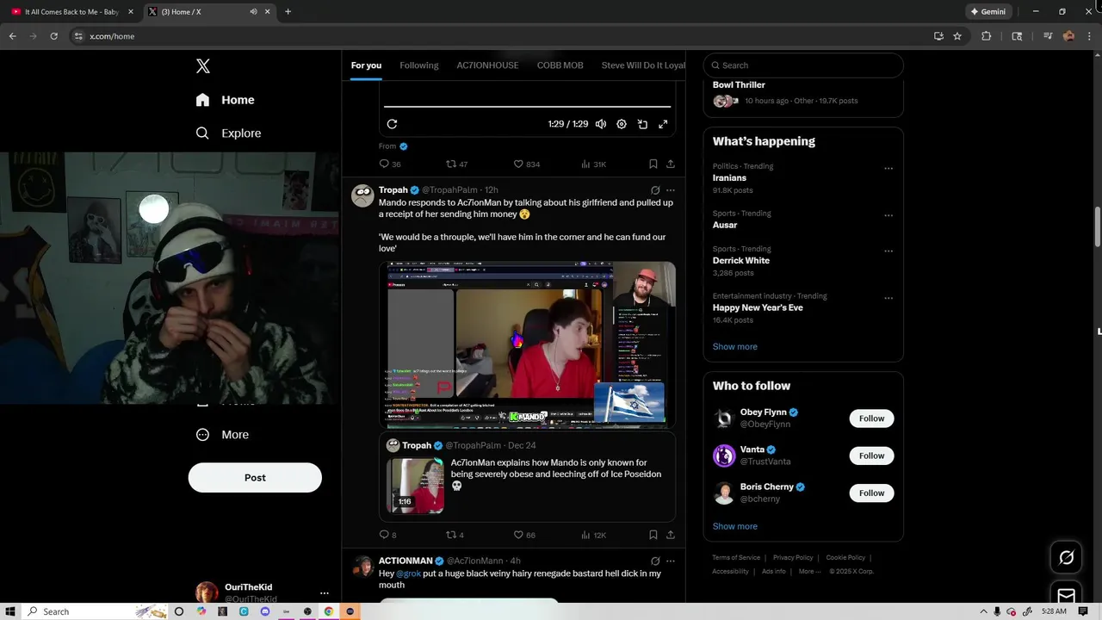Follow Vanta

click(x=871, y=456)
